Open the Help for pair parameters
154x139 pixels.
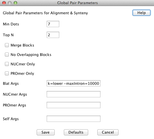pyautogui.click(x=141, y=13)
